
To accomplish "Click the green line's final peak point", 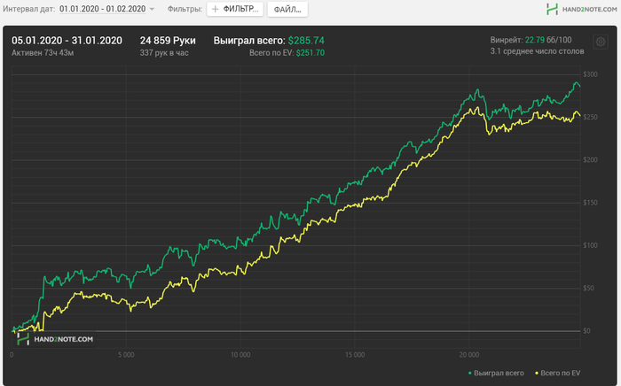I will coord(577,82).
